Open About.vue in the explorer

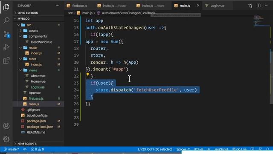[x=38, y=76]
